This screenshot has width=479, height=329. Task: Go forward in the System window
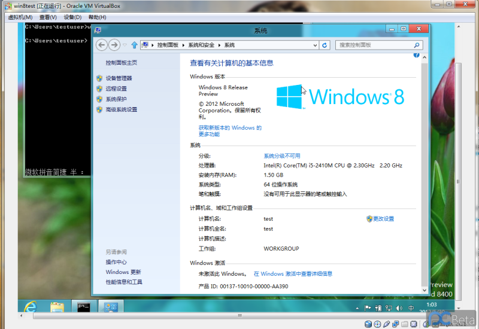114,45
